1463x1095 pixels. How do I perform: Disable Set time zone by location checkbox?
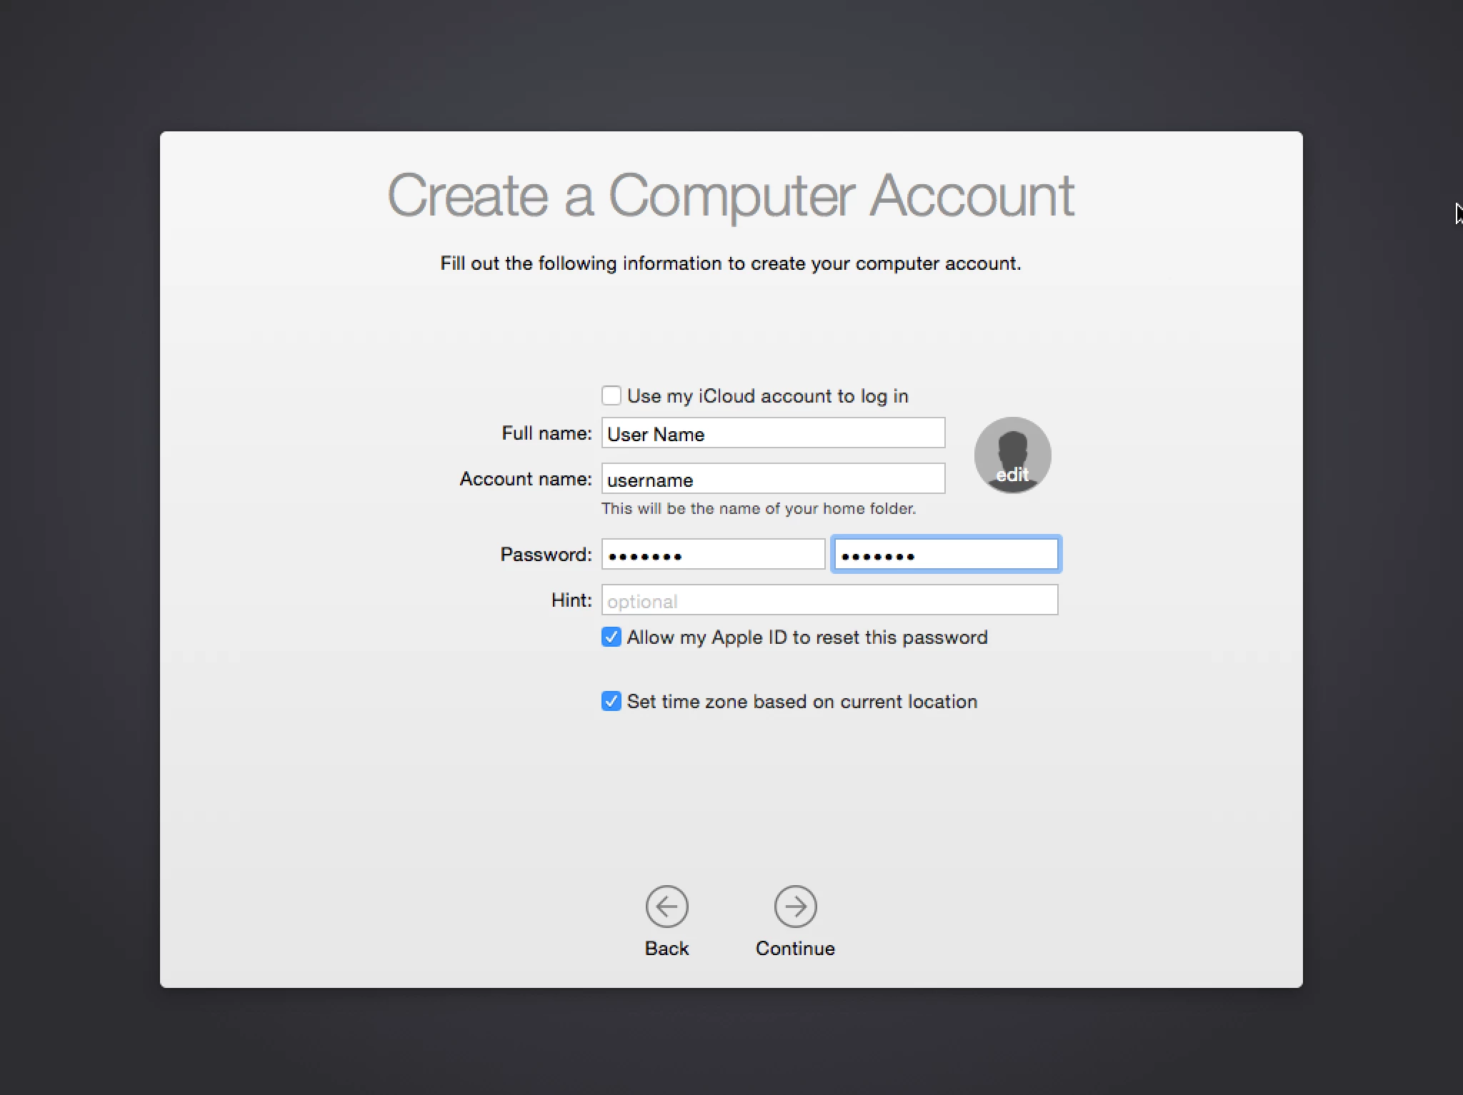coord(611,701)
